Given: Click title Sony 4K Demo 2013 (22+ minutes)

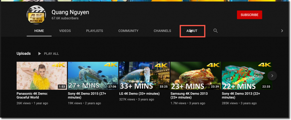Looking at the screenshot, I should [x=241, y=95].
